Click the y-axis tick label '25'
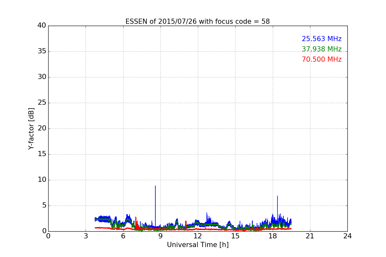The width and height of the screenshot is (386, 257). (42, 103)
